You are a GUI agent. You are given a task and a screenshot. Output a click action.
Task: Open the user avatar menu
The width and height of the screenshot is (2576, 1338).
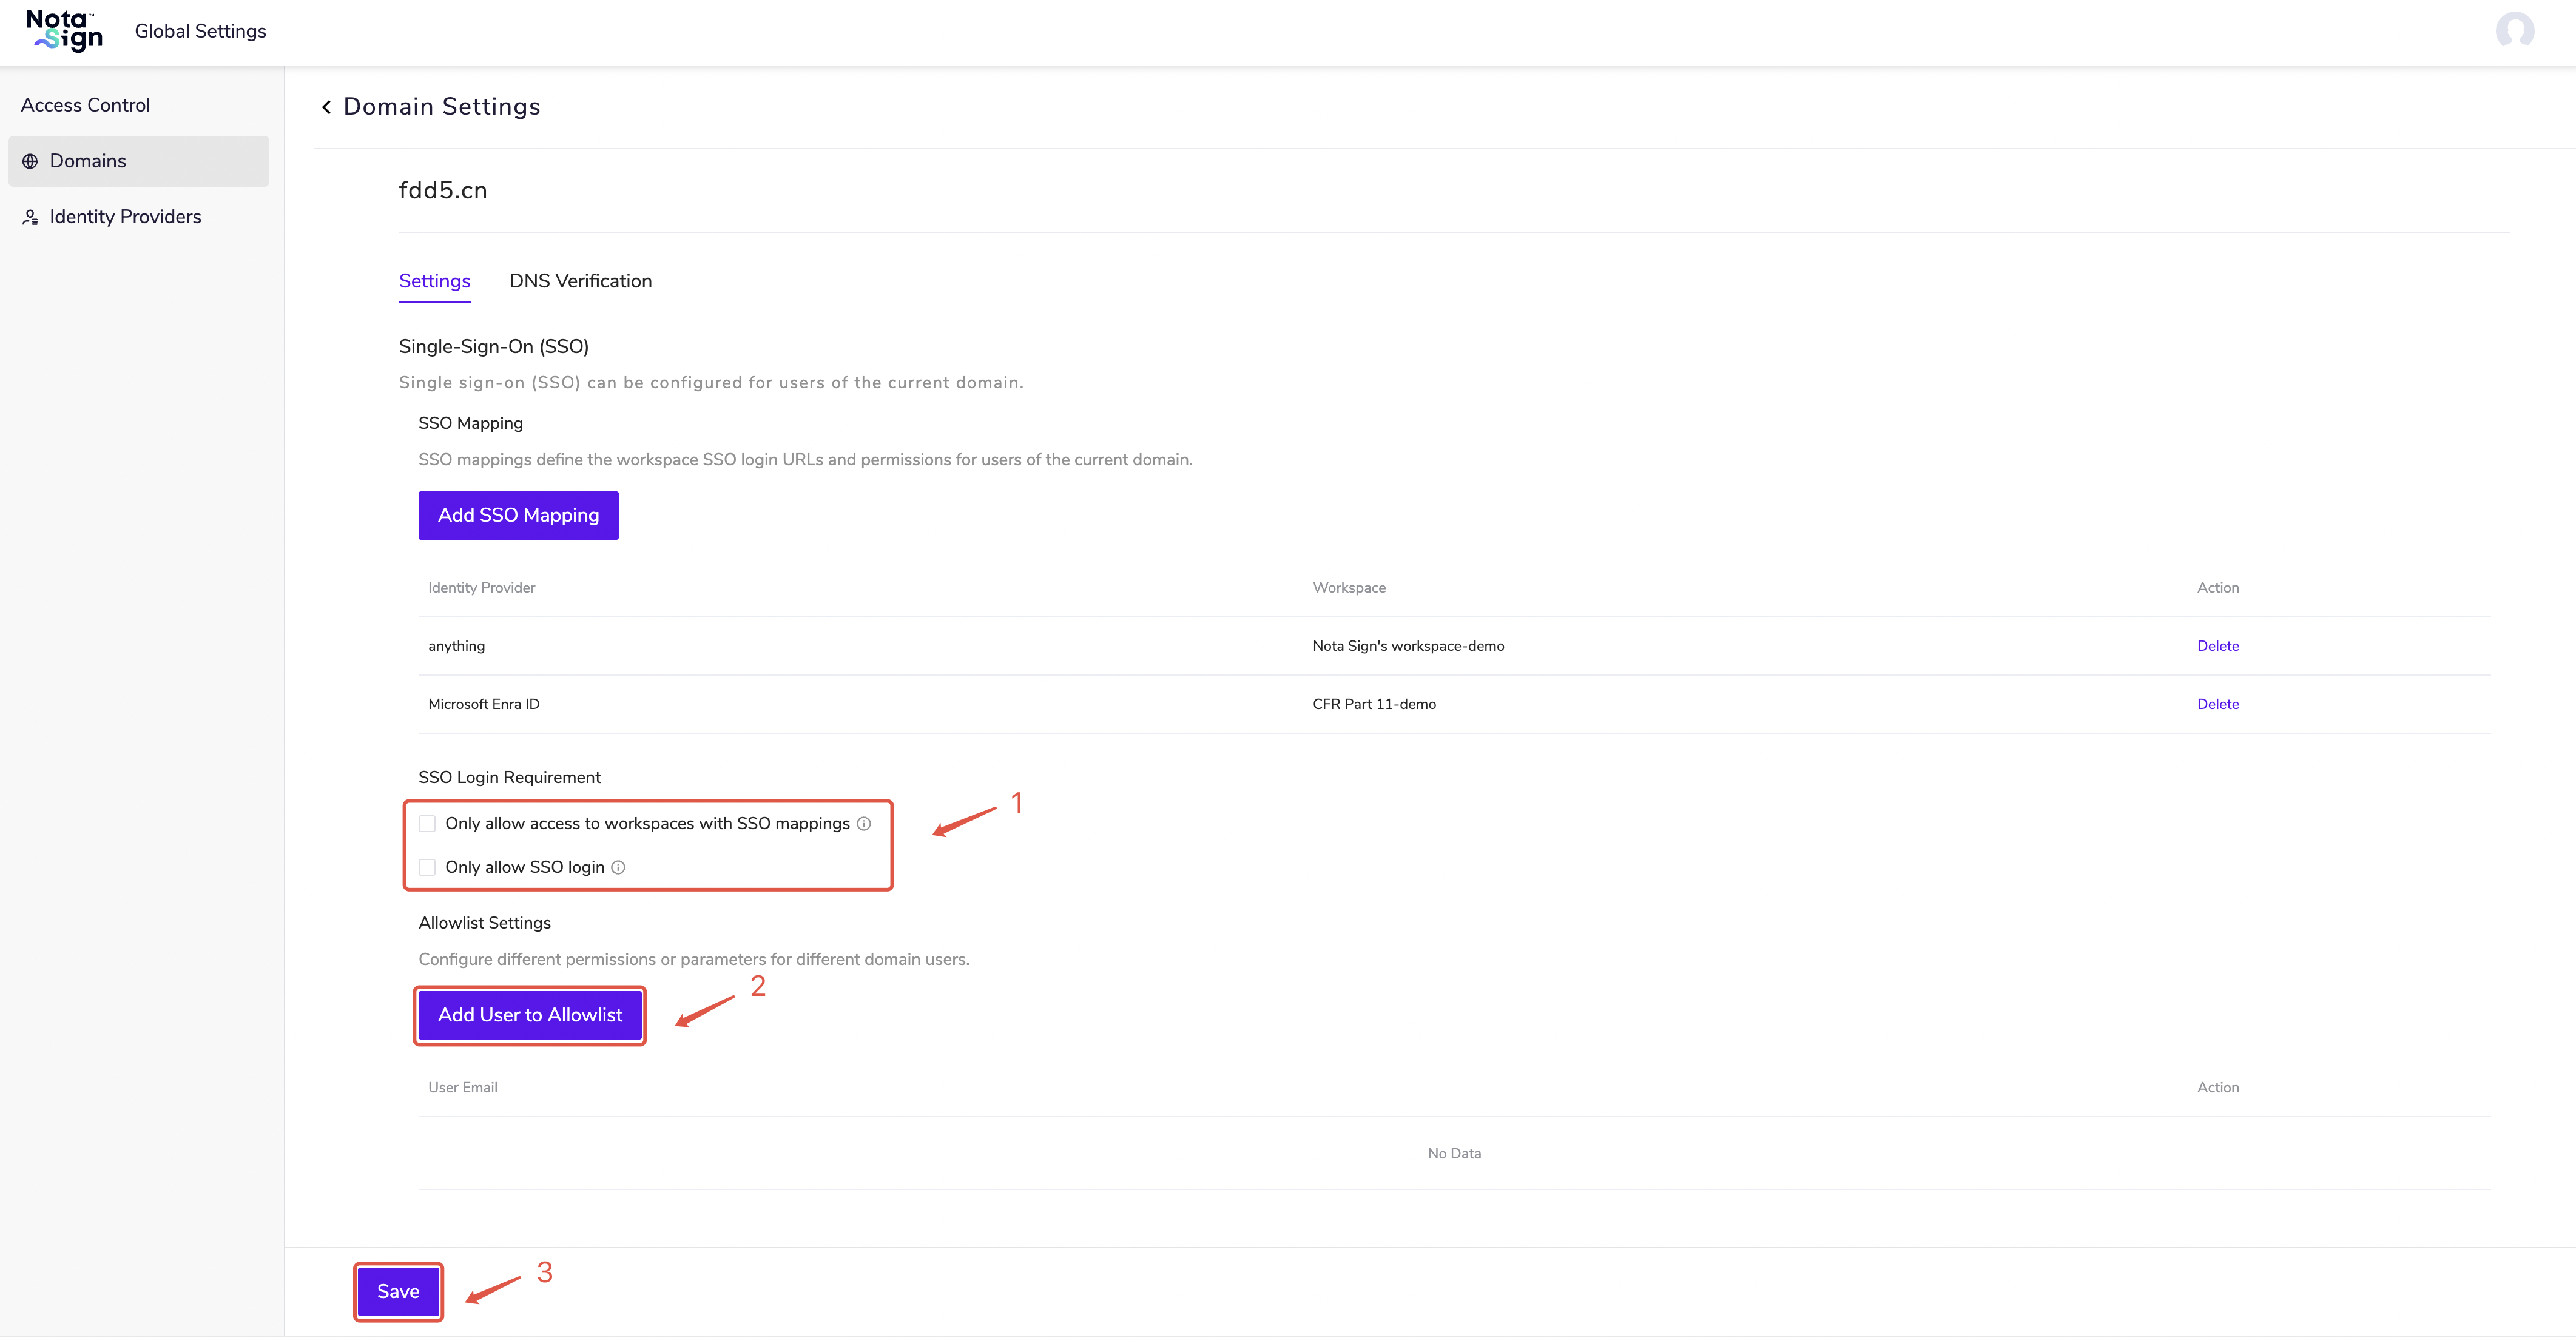pos(2514,31)
